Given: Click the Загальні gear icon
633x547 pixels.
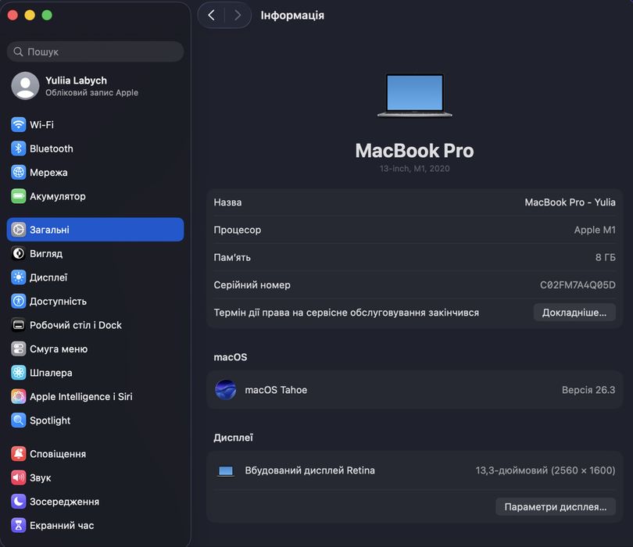Looking at the screenshot, I should pos(18,230).
